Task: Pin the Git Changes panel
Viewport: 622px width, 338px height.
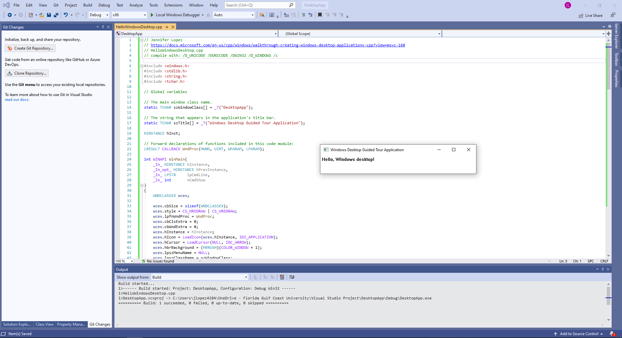Action: [x=103, y=27]
